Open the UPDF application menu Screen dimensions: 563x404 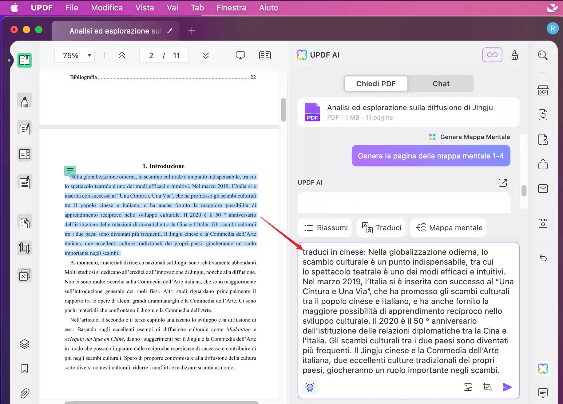coord(42,8)
